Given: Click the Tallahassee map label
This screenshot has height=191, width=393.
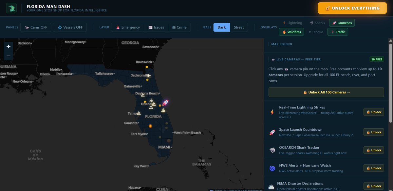Looking at the screenshot, I should coord(104,73).
